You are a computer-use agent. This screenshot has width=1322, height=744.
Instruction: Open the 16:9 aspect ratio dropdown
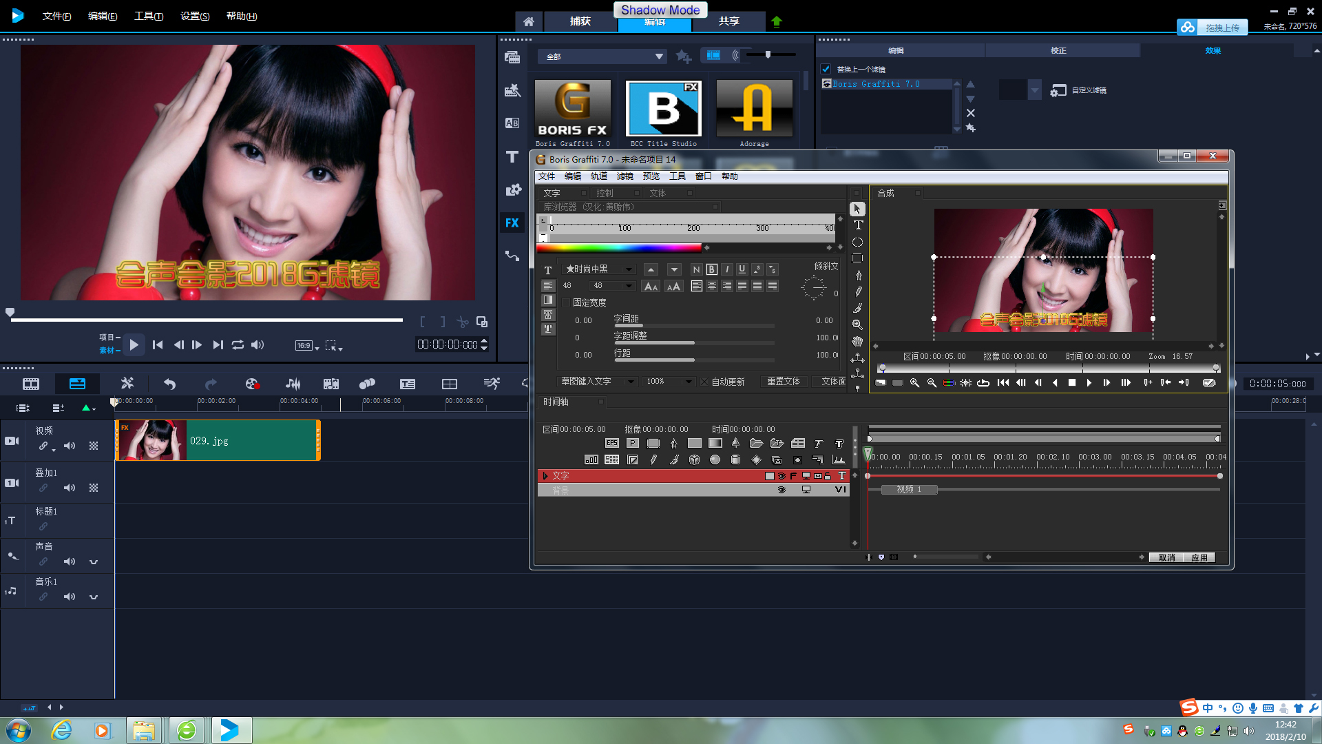[307, 346]
